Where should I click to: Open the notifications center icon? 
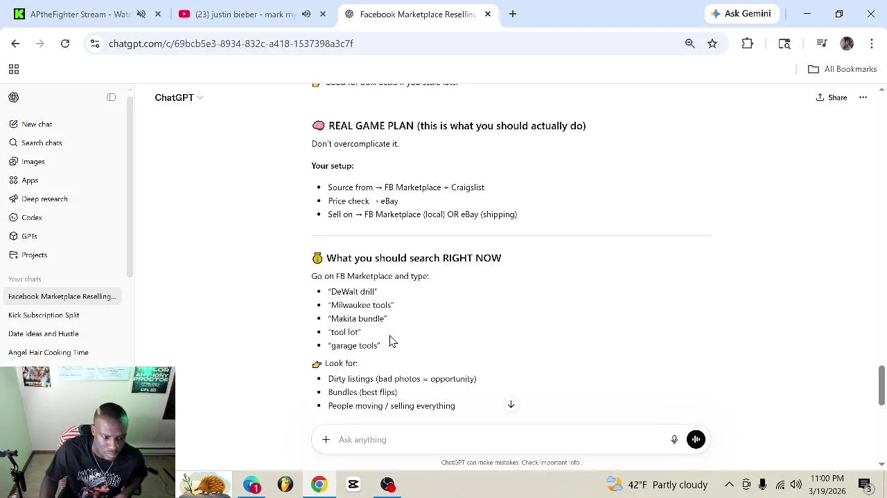[x=865, y=484]
